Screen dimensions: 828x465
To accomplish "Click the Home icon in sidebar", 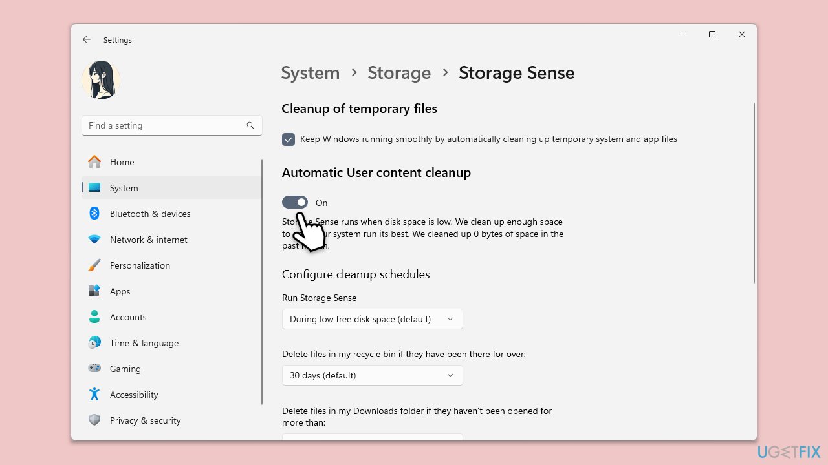I will (94, 162).
